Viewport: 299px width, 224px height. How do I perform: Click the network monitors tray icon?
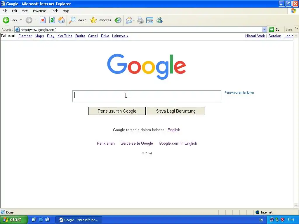tap(272, 220)
